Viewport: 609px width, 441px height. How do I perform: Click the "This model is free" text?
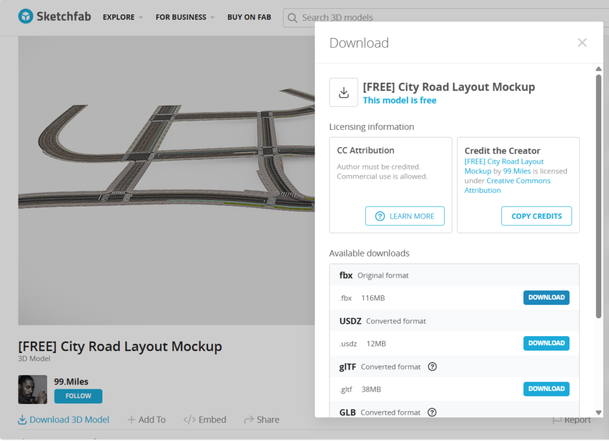point(399,100)
